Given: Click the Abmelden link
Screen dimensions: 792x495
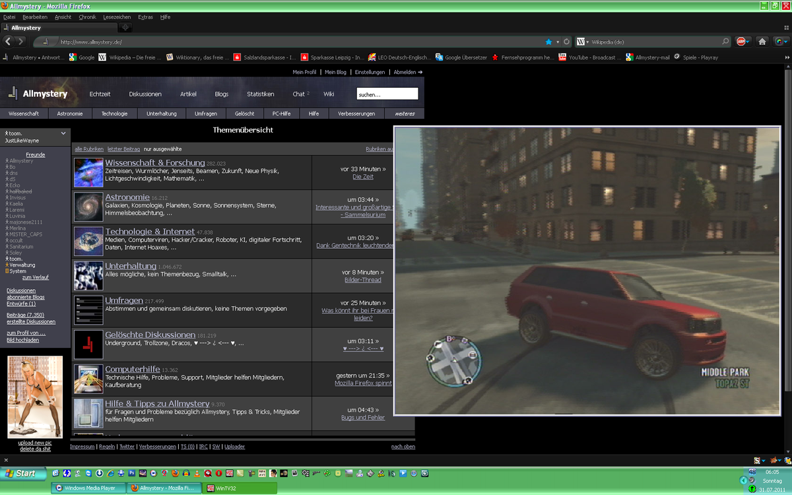Looking at the screenshot, I should click(408, 72).
